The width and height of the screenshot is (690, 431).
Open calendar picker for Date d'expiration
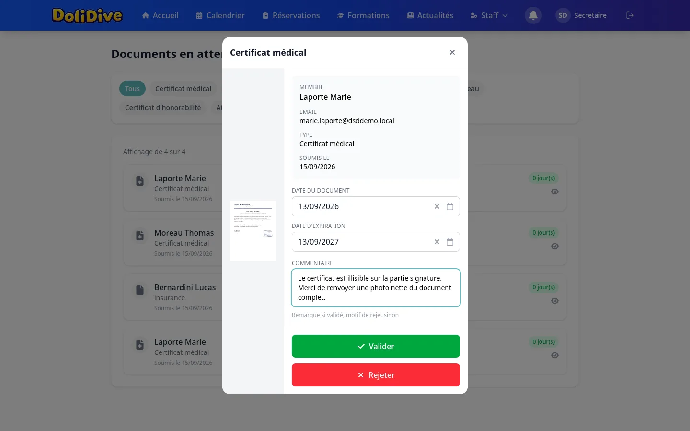[450, 242]
